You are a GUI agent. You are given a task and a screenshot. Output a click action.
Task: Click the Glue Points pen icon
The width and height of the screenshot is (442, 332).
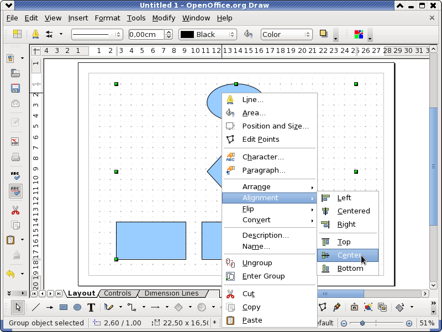336,307
